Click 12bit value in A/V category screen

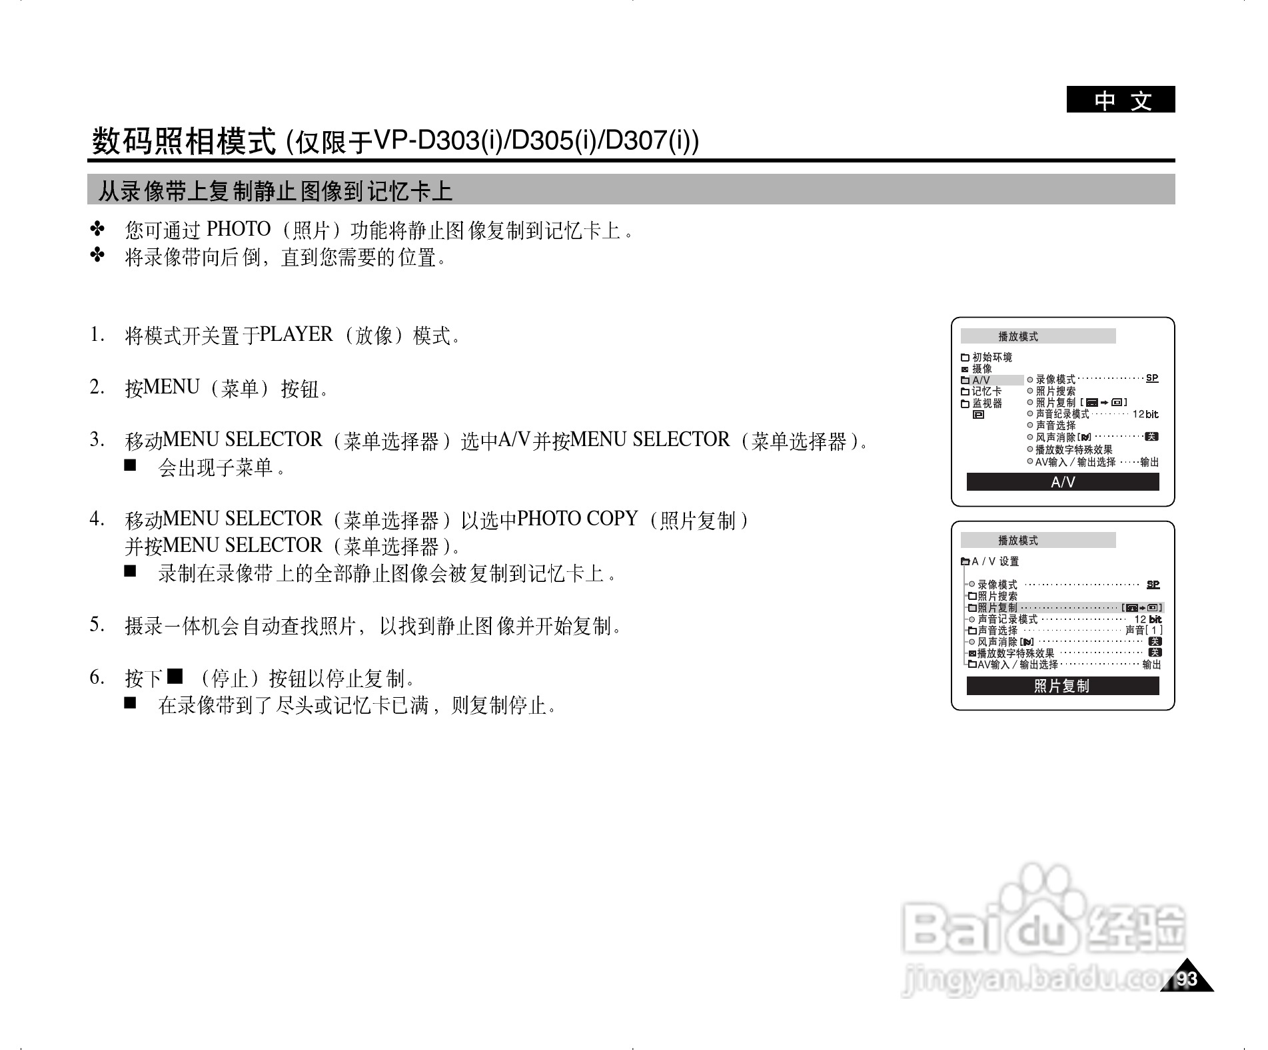tap(1146, 414)
